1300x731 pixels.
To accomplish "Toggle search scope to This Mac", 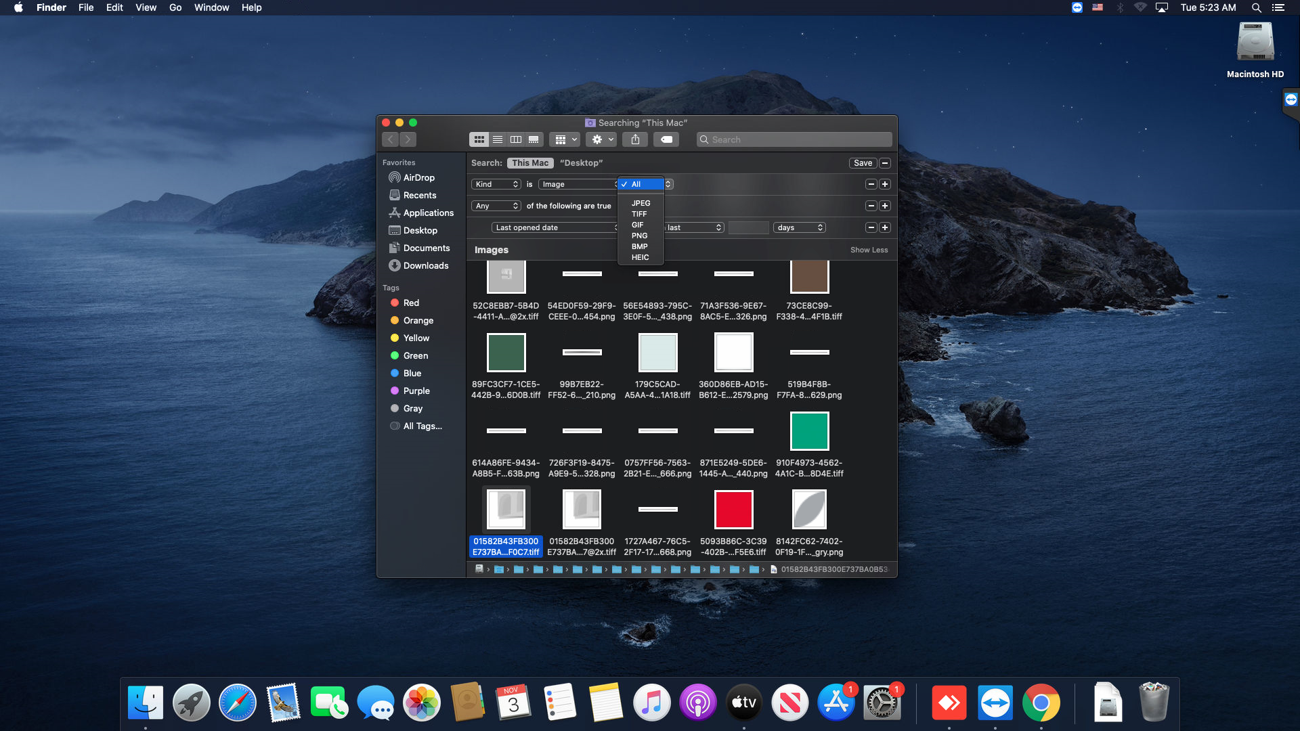I will pyautogui.click(x=530, y=163).
